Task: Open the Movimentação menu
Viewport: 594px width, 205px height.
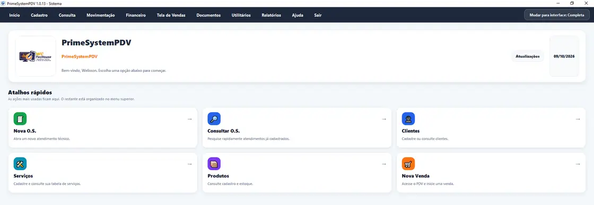Action: 100,15
